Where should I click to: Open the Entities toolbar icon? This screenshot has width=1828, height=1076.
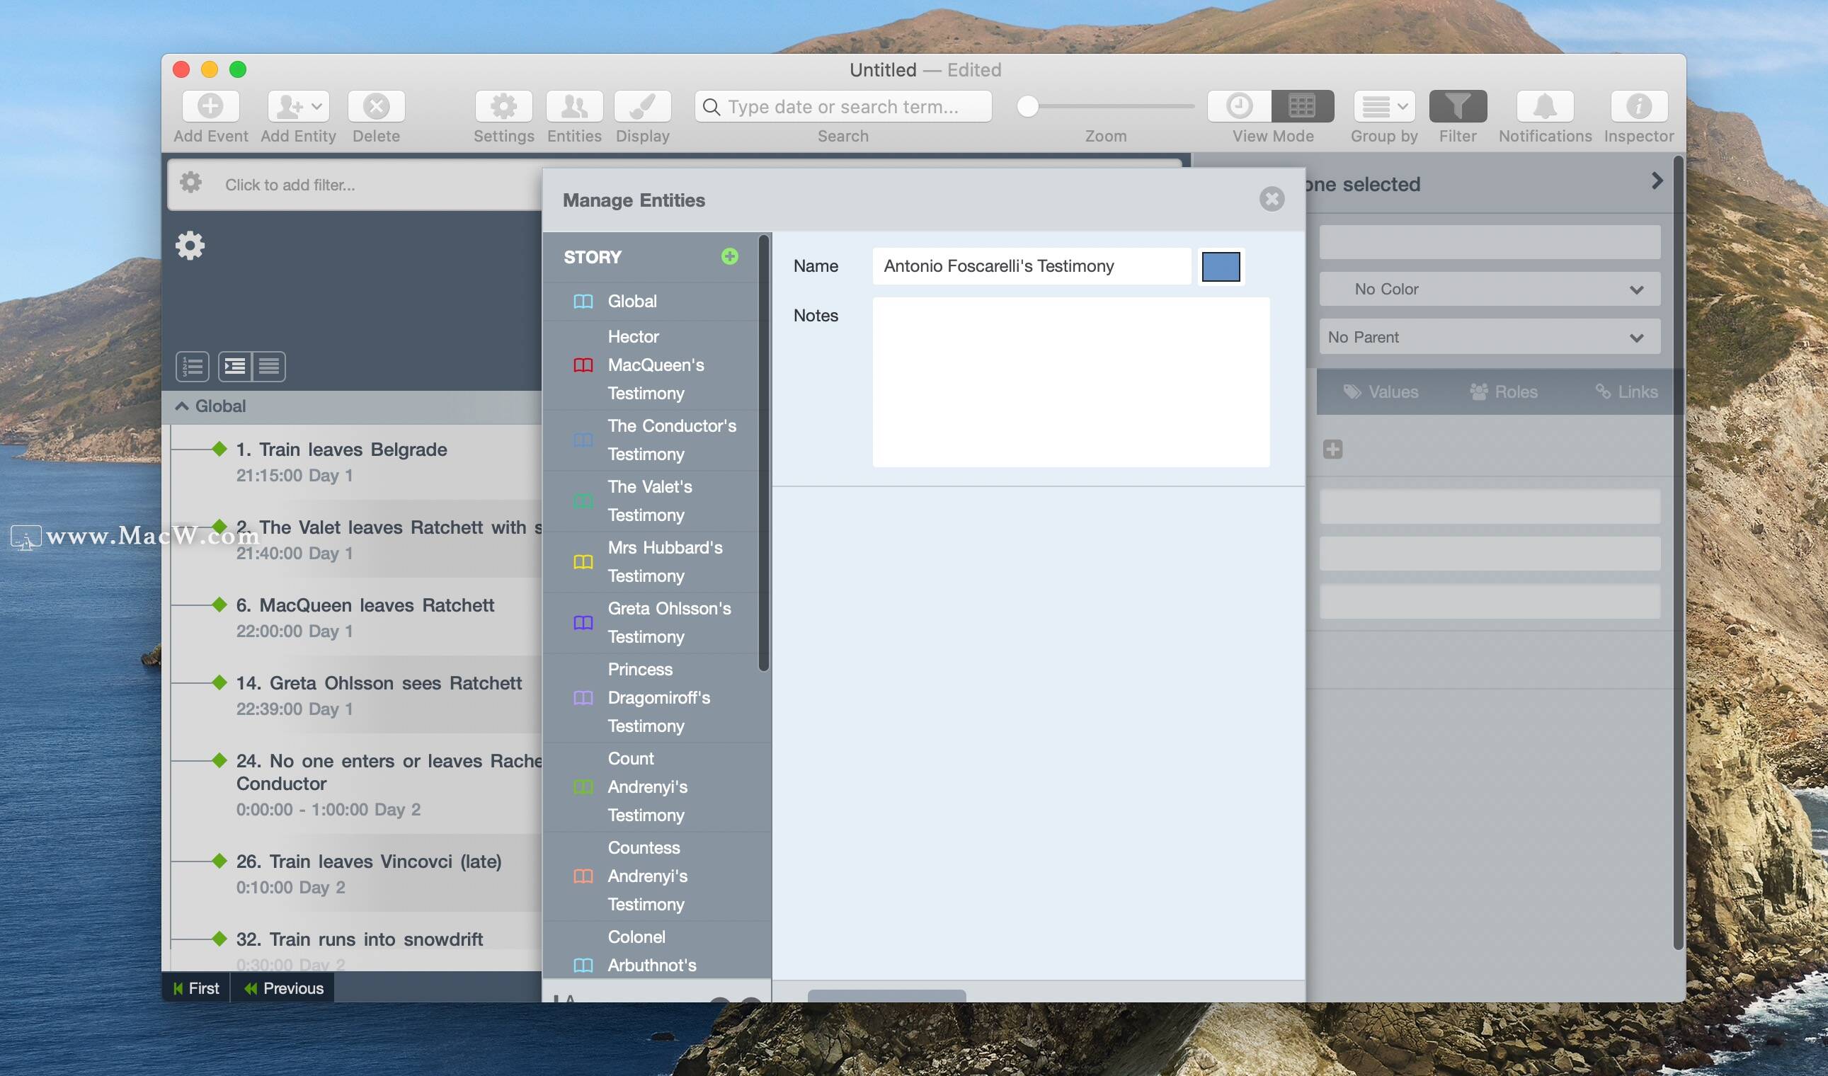click(x=573, y=107)
